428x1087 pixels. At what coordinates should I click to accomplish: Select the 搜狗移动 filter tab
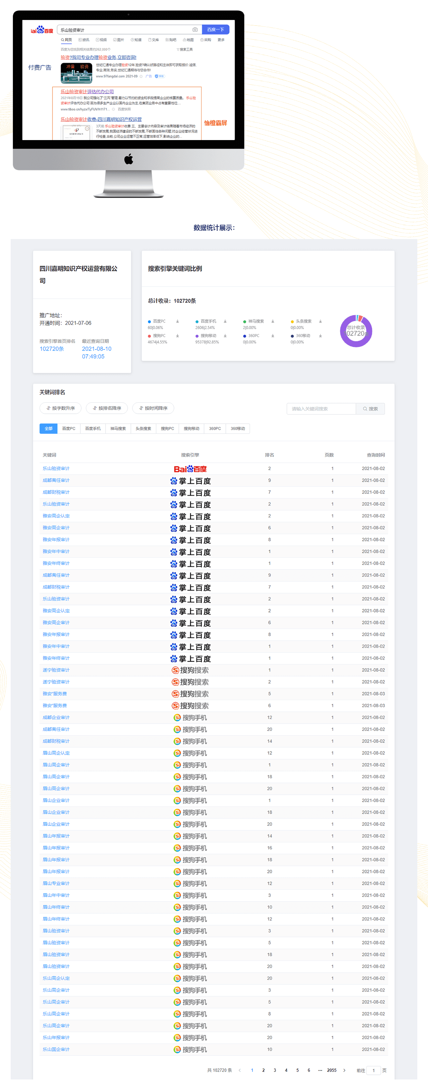tap(191, 428)
